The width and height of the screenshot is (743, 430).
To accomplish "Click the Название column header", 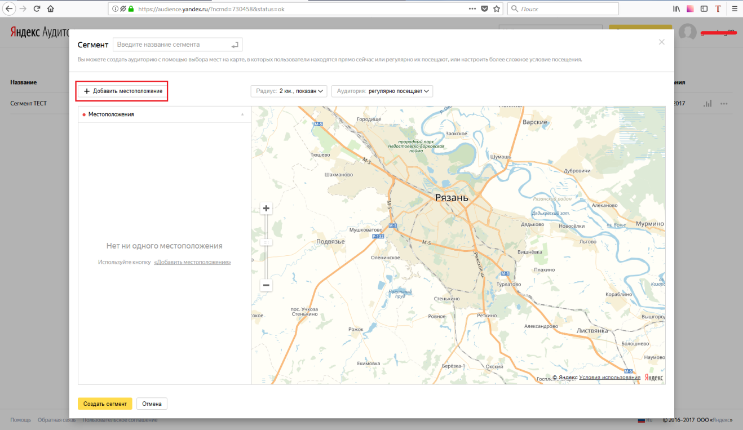I will click(x=24, y=82).
